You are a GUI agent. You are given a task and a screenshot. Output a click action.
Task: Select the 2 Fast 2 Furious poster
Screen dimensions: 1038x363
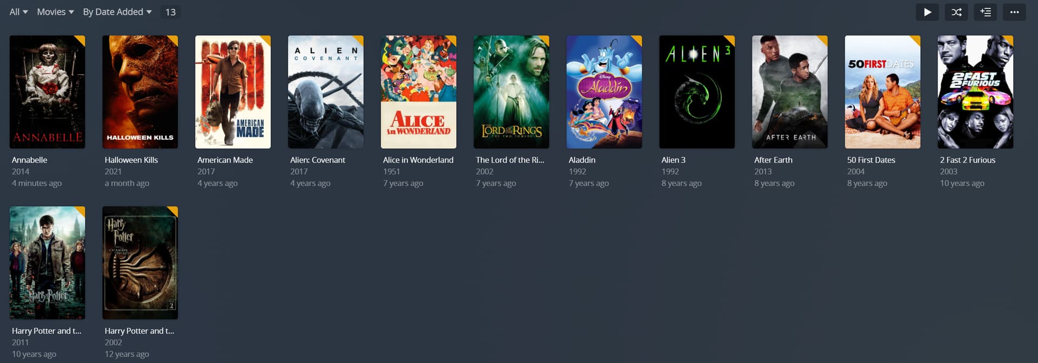tap(975, 92)
